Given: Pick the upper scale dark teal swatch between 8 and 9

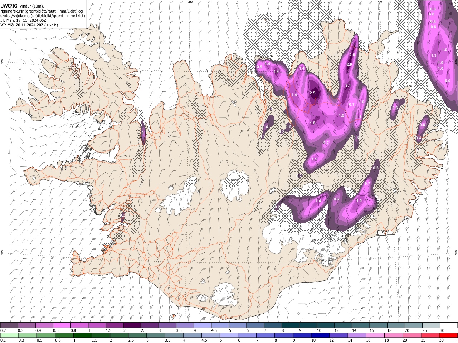Looking at the screenshot, I should (x=291, y=325).
